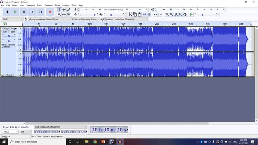
Task: Click the selection start time field
Action: [x=47, y=132]
